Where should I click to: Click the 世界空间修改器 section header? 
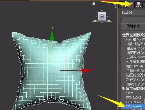pyautogui.click(x=134, y=35)
